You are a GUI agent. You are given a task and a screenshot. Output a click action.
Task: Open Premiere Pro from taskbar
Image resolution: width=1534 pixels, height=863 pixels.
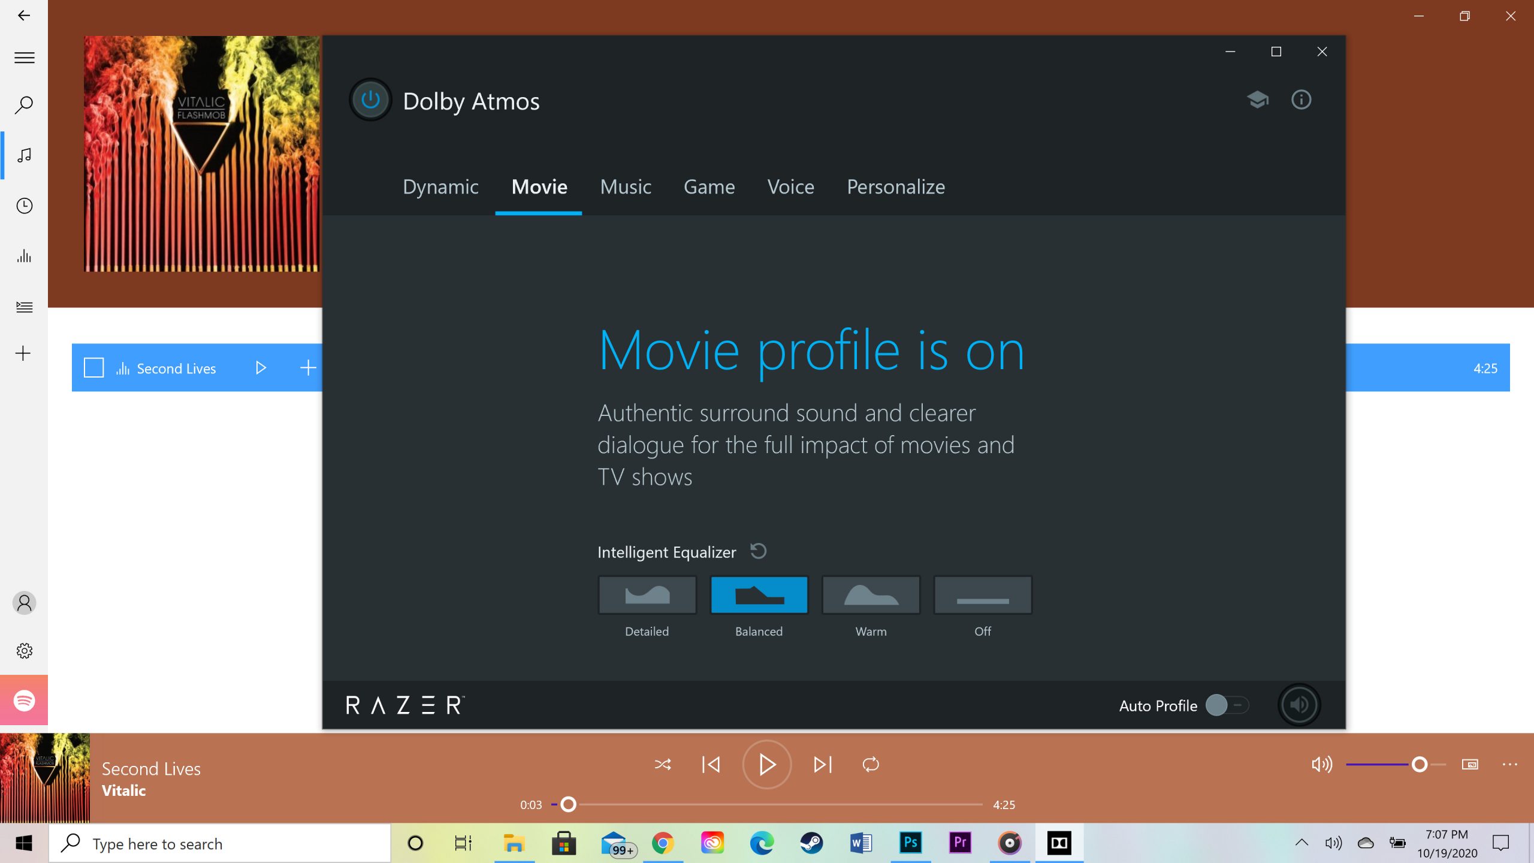960,843
